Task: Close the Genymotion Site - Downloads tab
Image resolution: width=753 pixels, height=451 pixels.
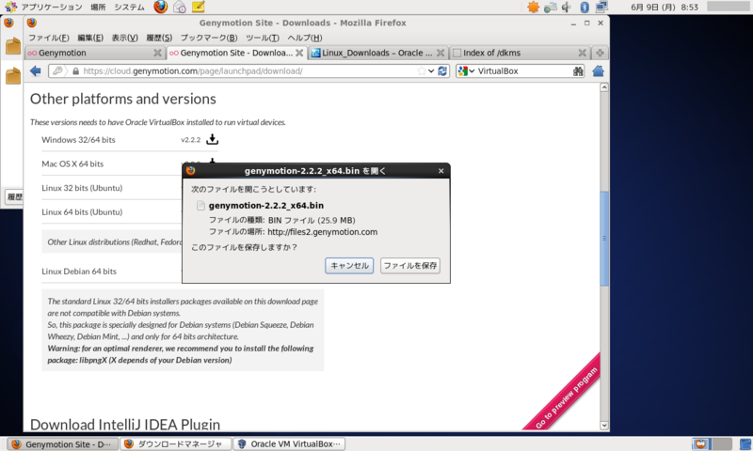Action: click(x=299, y=53)
